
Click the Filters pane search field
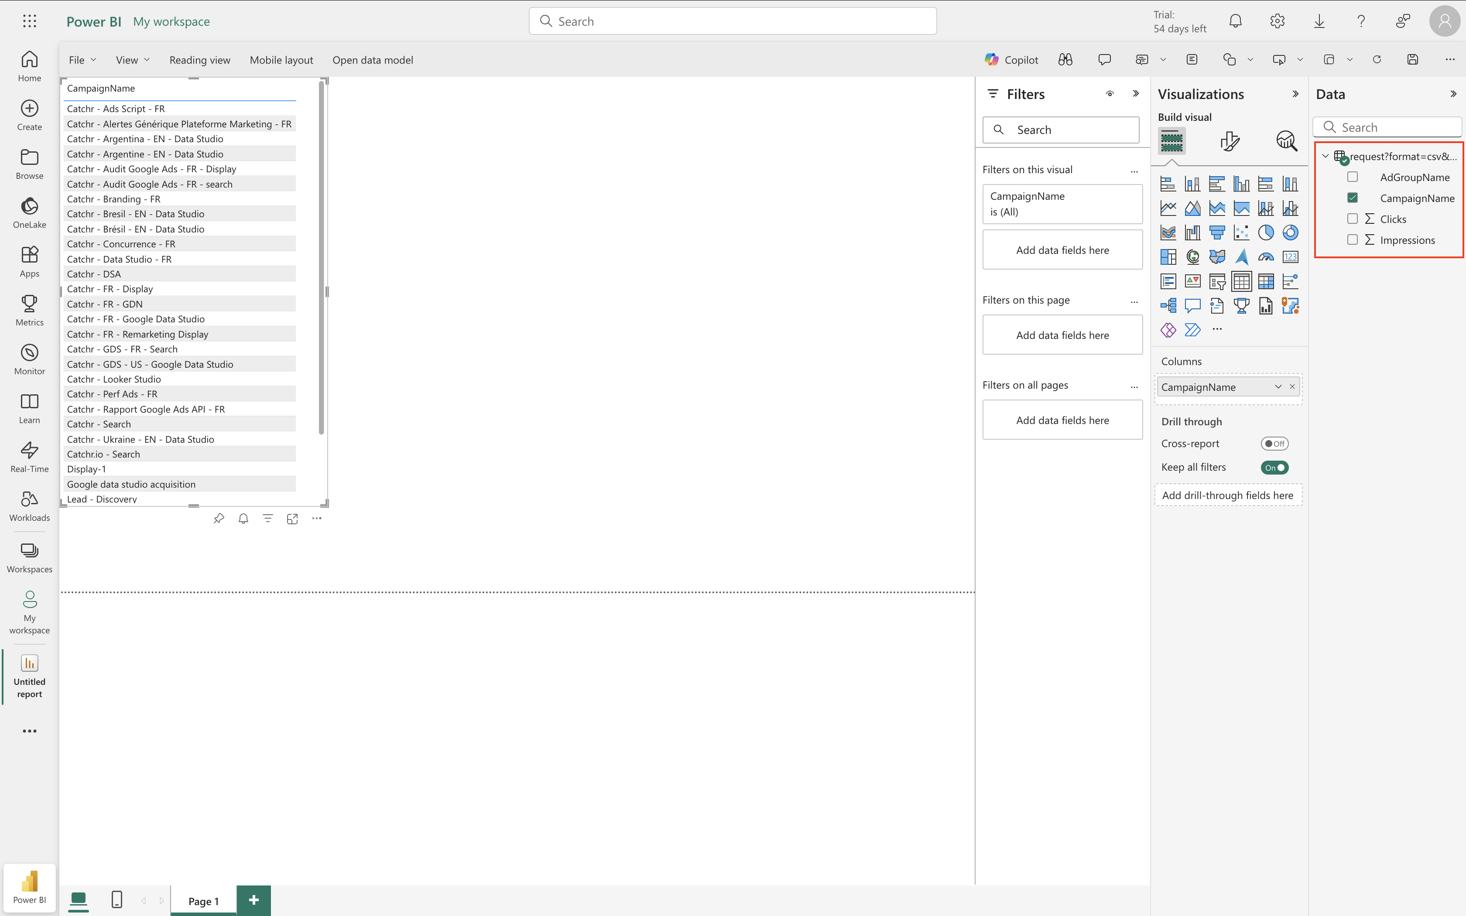[x=1060, y=130]
